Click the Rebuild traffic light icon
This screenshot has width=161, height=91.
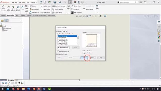click(75, 2)
